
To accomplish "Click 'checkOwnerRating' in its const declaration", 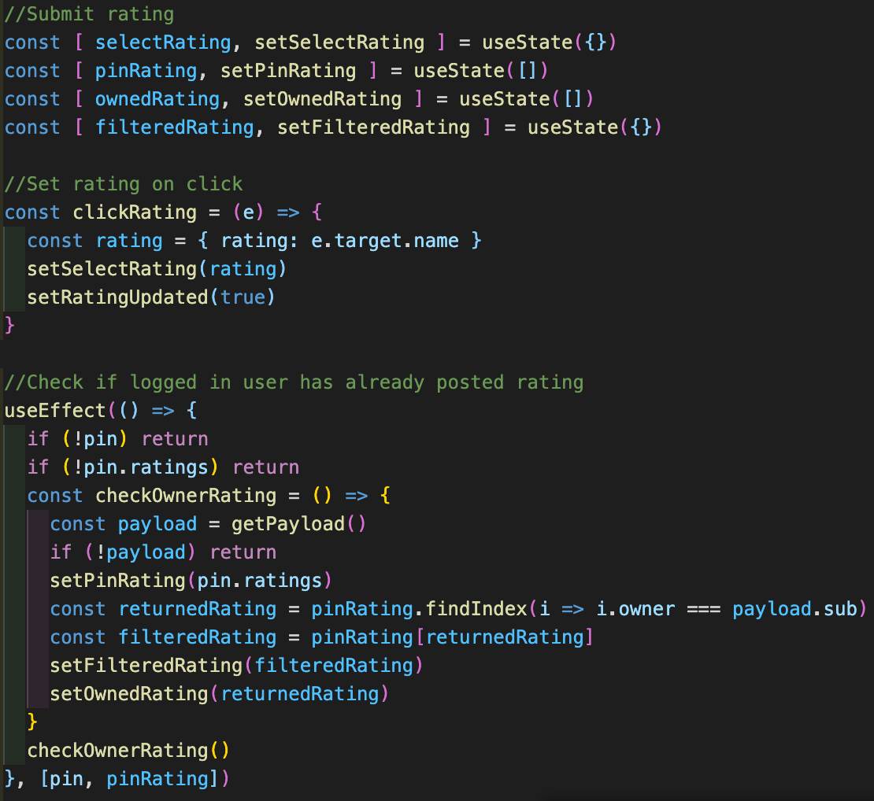I will pos(186,496).
